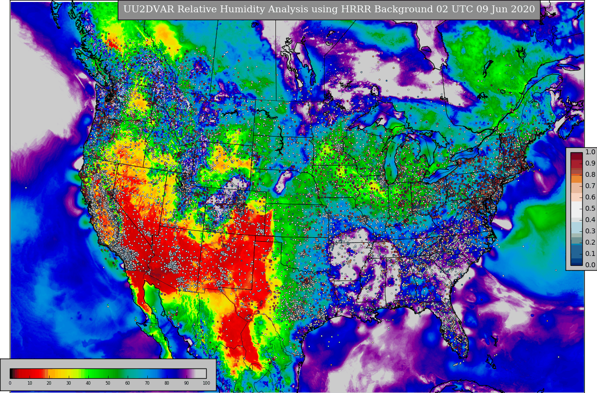This screenshot has height=393, width=597.
Task: Select the 0.5 label on right legend
Action: pos(590,209)
